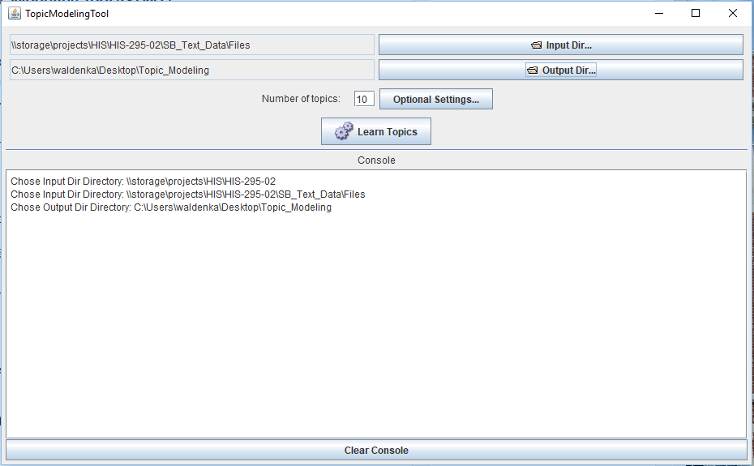Screen dimensions: 754x466
Task: Click the console line ending in SB_Text_Data\Files
Action: point(188,195)
